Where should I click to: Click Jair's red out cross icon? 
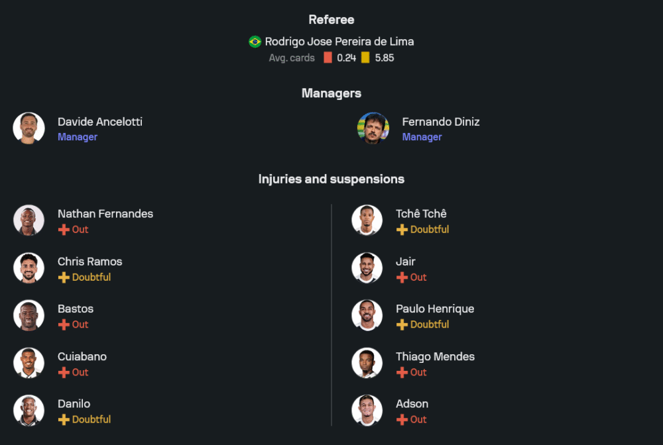402,277
